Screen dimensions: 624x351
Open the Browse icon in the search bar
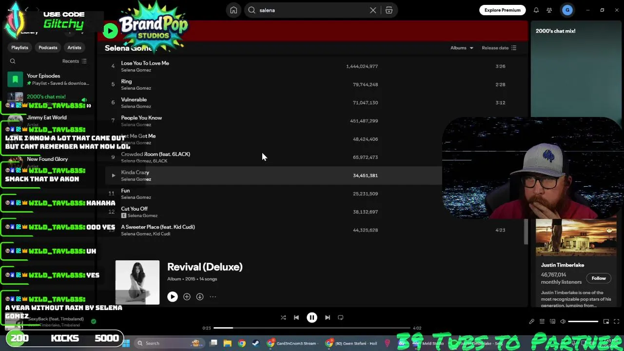click(389, 10)
